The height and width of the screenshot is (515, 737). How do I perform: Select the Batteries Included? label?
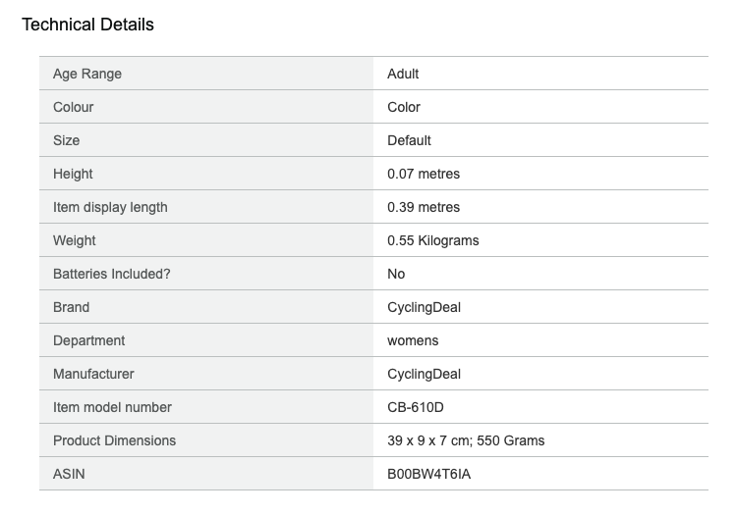pyautogui.click(x=112, y=274)
